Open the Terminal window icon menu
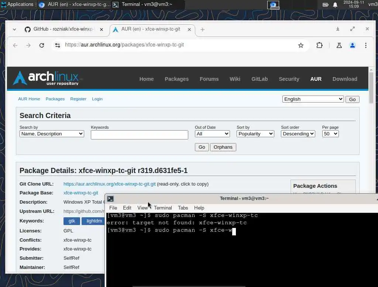The height and width of the screenshot is (287, 378). [x=110, y=198]
